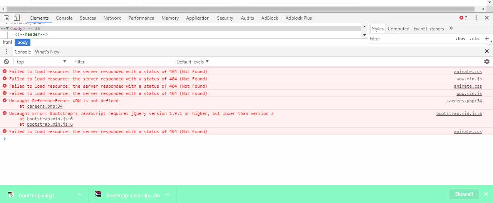The width and height of the screenshot is (493, 203).
Task: Switch to the Elements tab
Action: coord(39,18)
